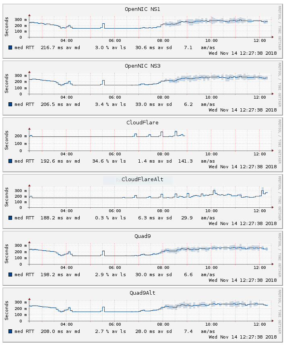The height and width of the screenshot is (347, 287).
Task: Select the CloudFlare graph title
Action: [x=142, y=122]
